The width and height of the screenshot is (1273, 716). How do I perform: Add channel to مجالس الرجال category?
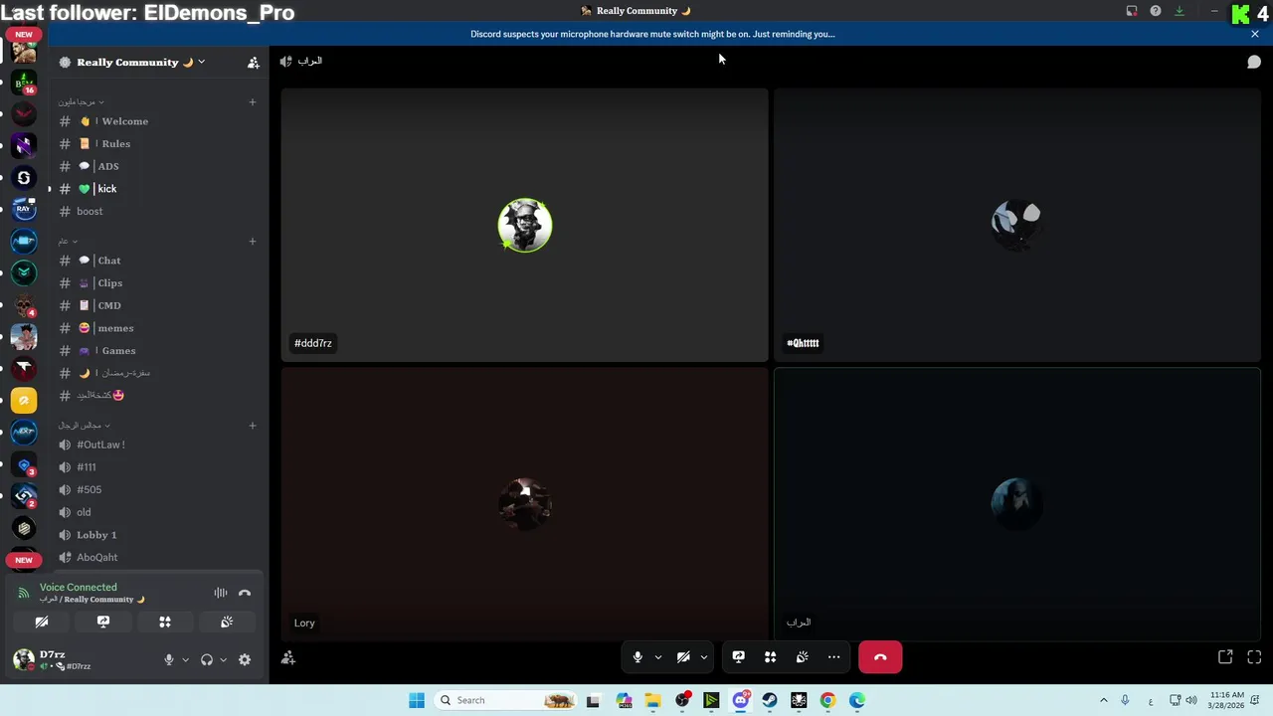[x=253, y=426]
